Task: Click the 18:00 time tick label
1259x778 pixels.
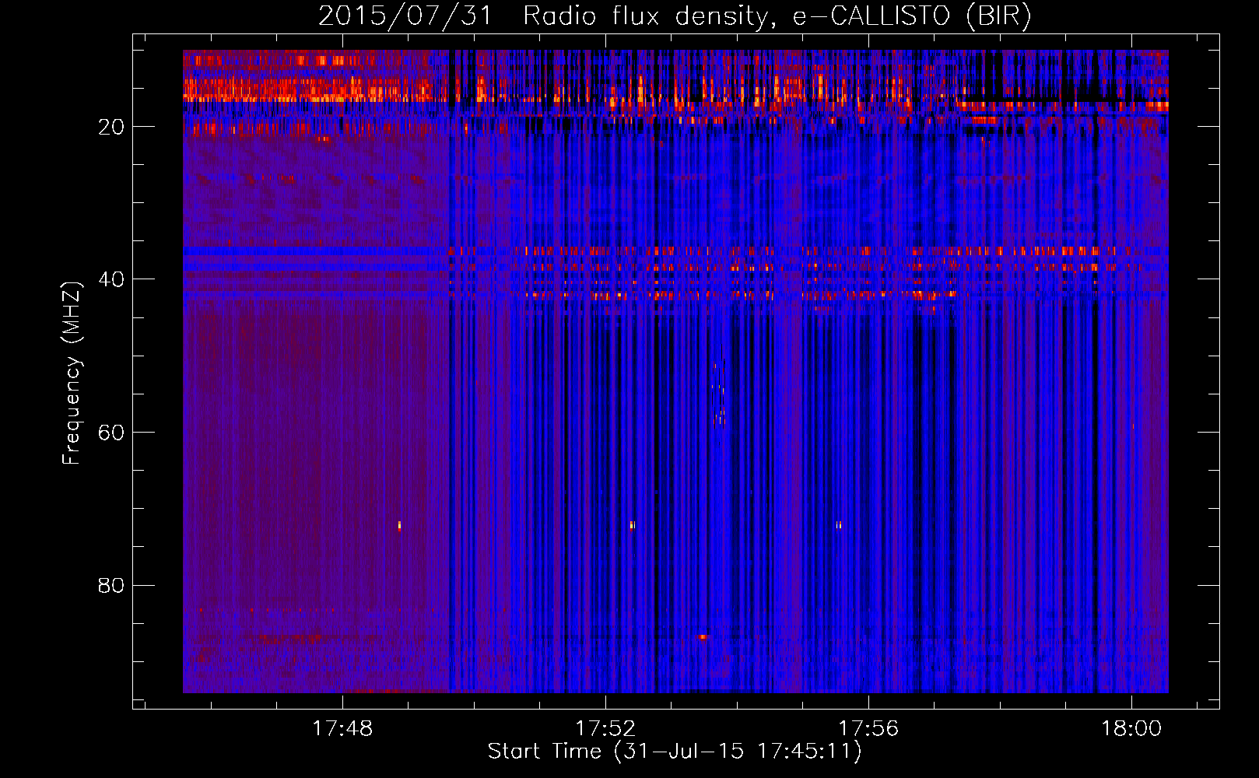Action: (1131, 728)
